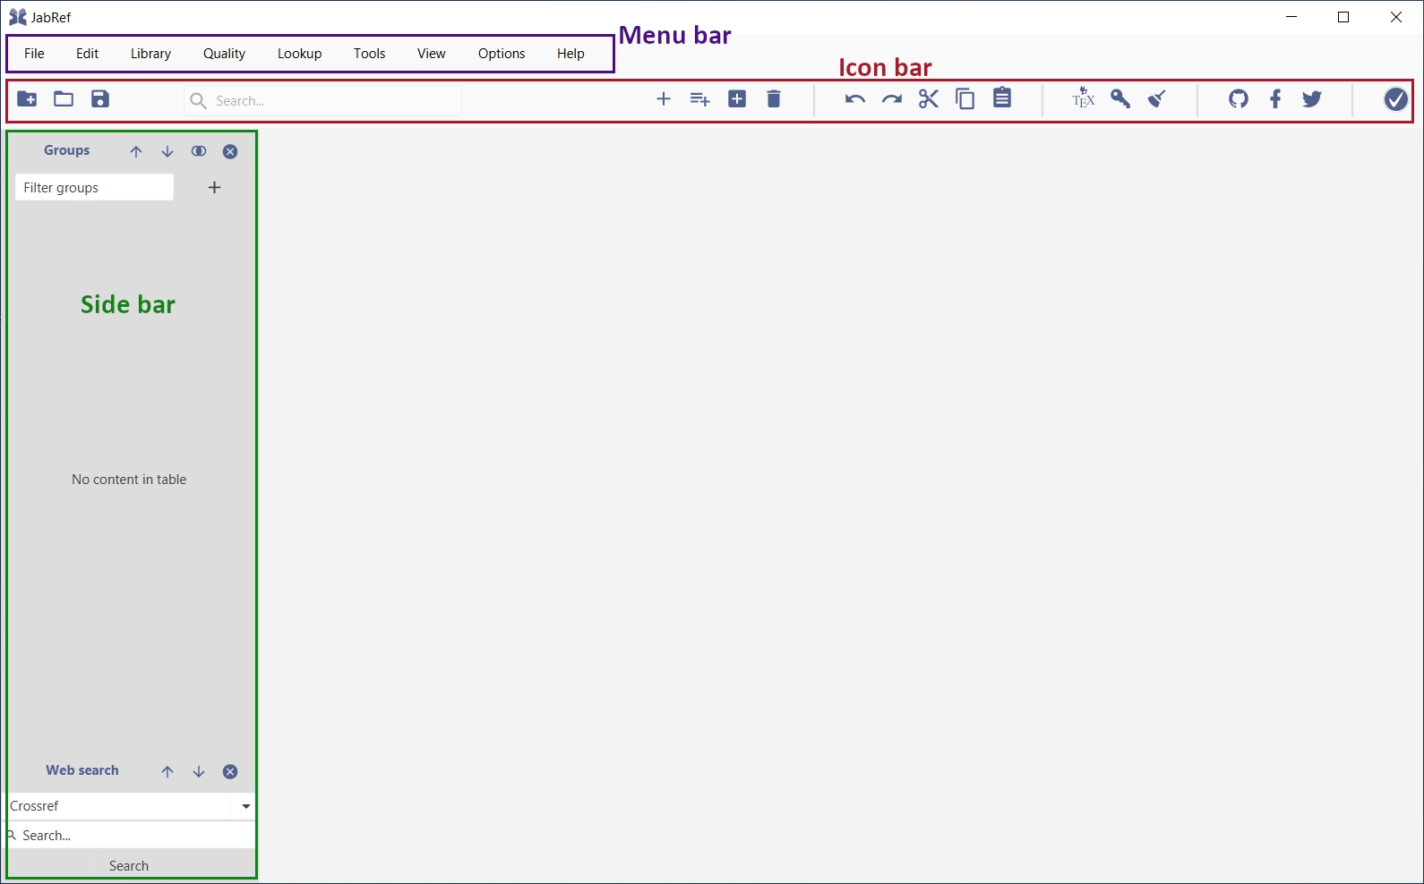Click the Search button under Web search
Screen dimensions: 1424x884
[130, 865]
